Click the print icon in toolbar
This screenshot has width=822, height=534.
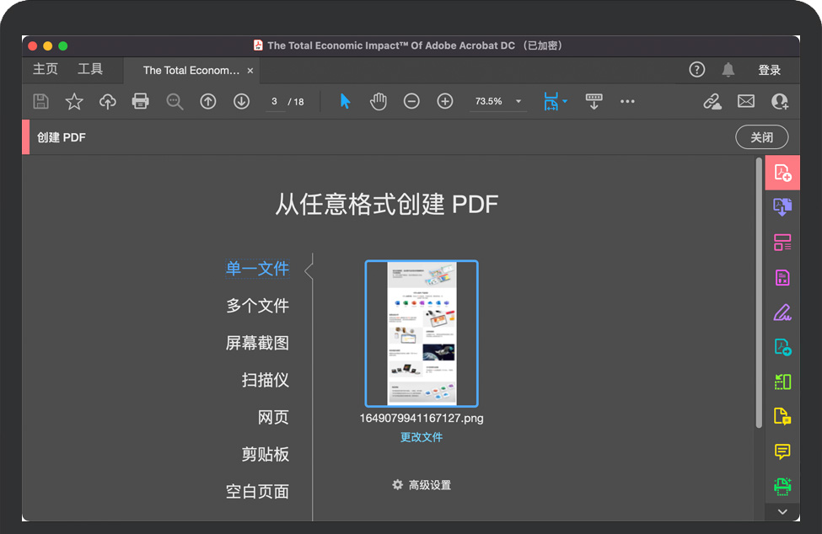pyautogui.click(x=141, y=101)
